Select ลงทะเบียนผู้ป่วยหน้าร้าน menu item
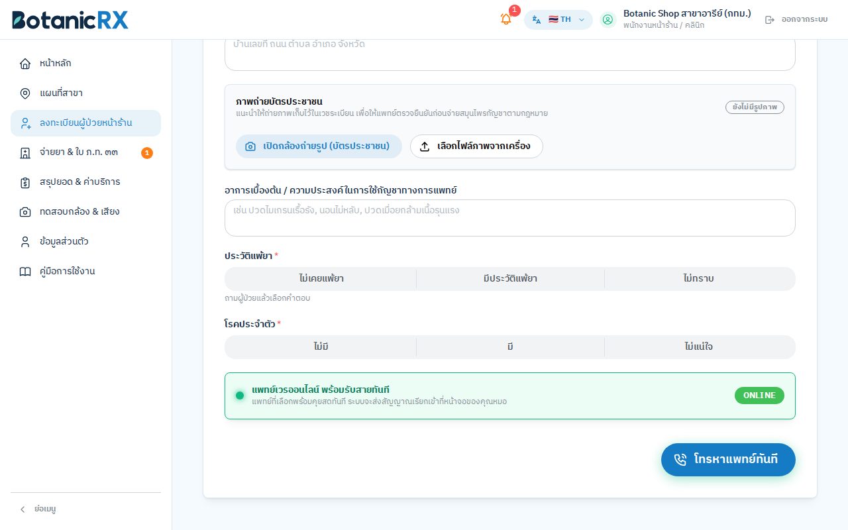Image resolution: width=848 pixels, height=530 pixels. tap(85, 123)
